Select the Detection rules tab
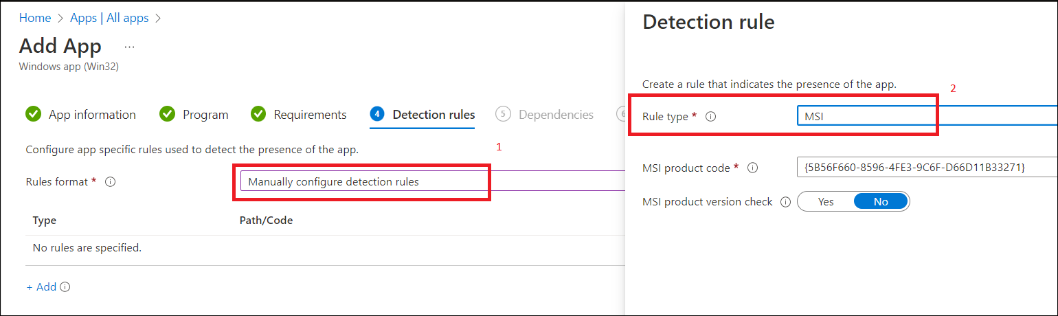 pos(433,115)
